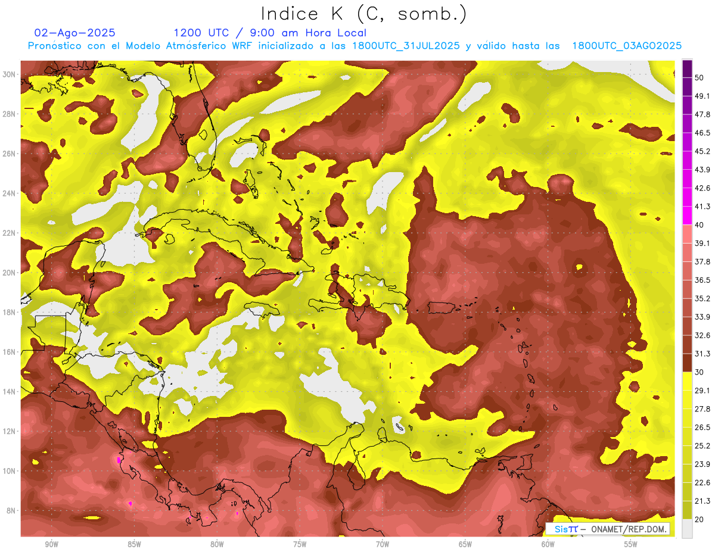
Task: Click the "30N" latitude axis label
Action: click(x=10, y=74)
